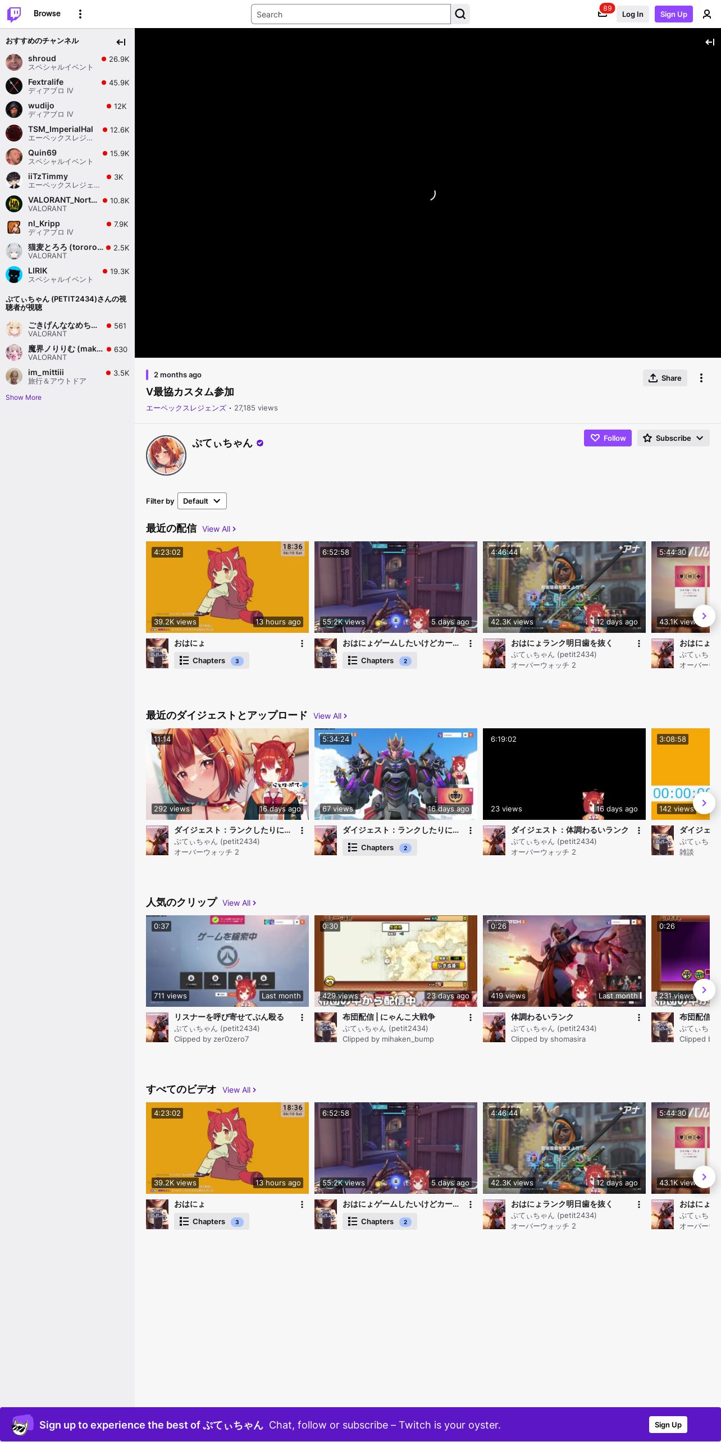Click the Twitch logo home icon
The height and width of the screenshot is (1442, 721).
coord(14,14)
